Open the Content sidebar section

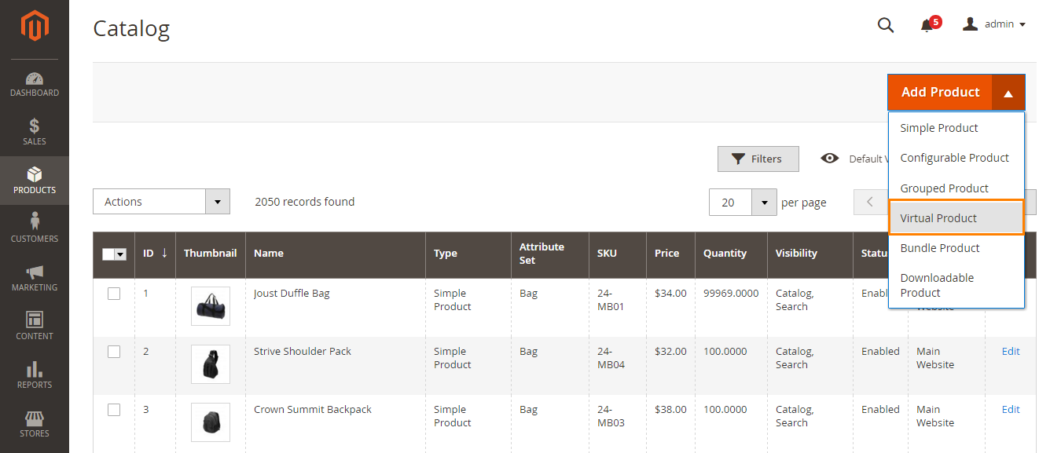[x=35, y=326]
